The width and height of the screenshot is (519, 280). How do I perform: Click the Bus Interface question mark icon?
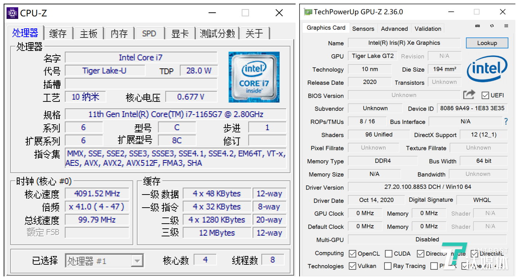(506, 121)
